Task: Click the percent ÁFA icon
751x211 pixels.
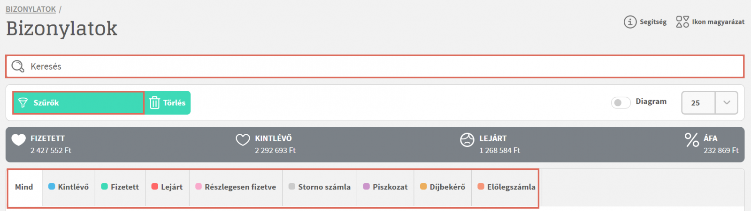Action: (x=692, y=139)
